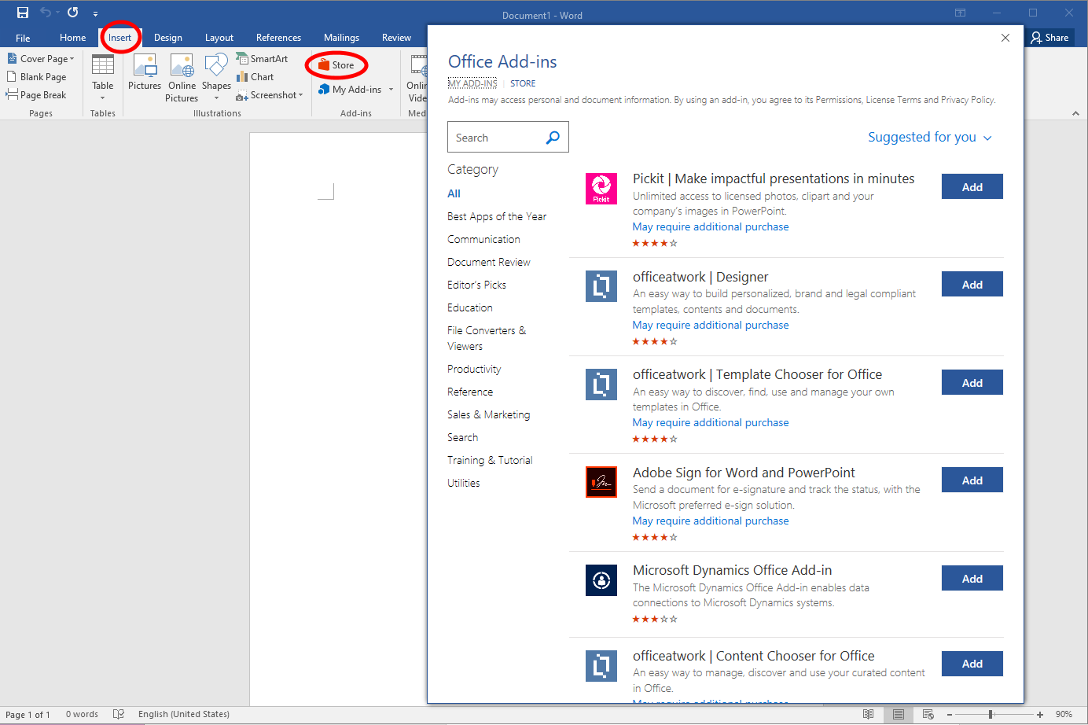Select the Editor's Picks category
The height and width of the screenshot is (725, 1088).
477,285
